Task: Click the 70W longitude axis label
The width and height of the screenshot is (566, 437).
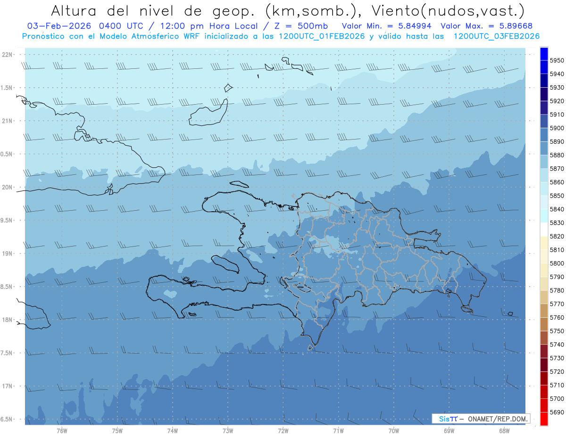Action: (x=393, y=430)
